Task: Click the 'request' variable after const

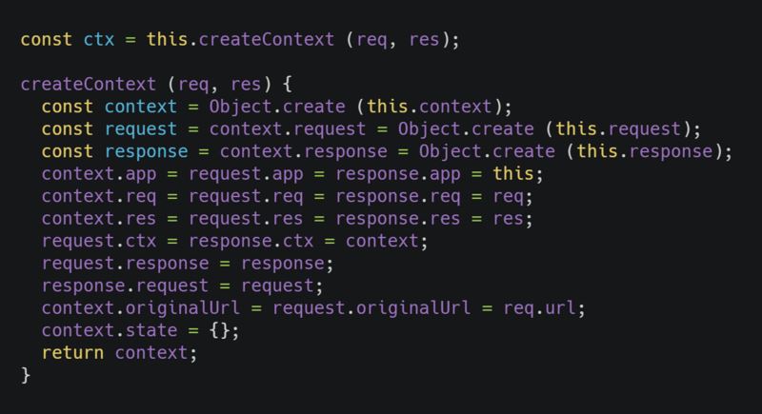Action: (141, 129)
